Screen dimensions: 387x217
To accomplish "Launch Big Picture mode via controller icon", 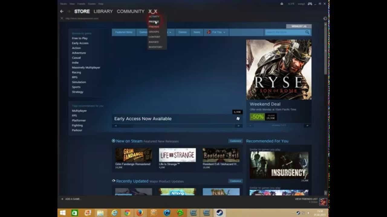I will point(310,4).
